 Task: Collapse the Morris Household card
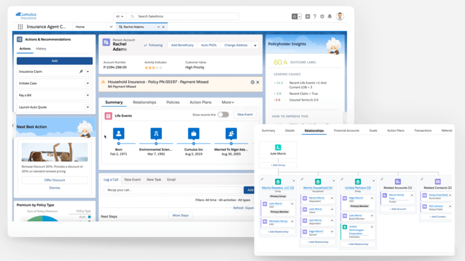point(302,179)
